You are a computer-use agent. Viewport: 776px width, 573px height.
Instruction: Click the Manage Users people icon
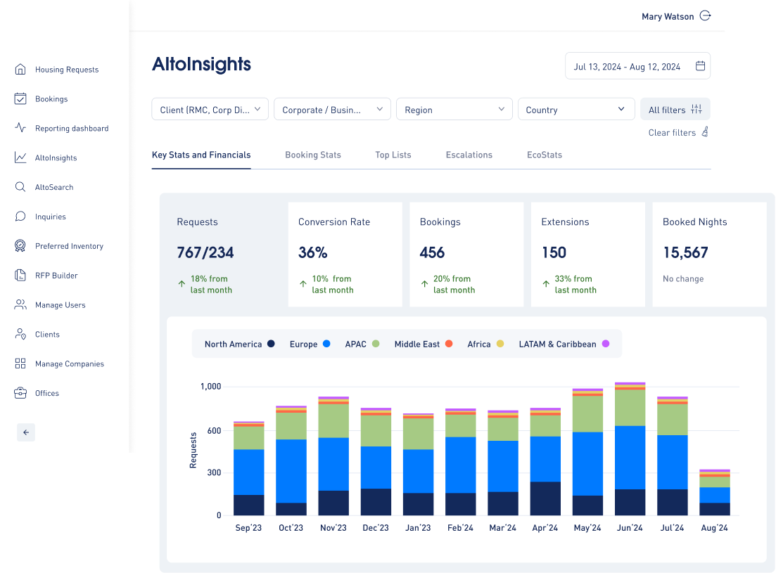click(x=20, y=304)
